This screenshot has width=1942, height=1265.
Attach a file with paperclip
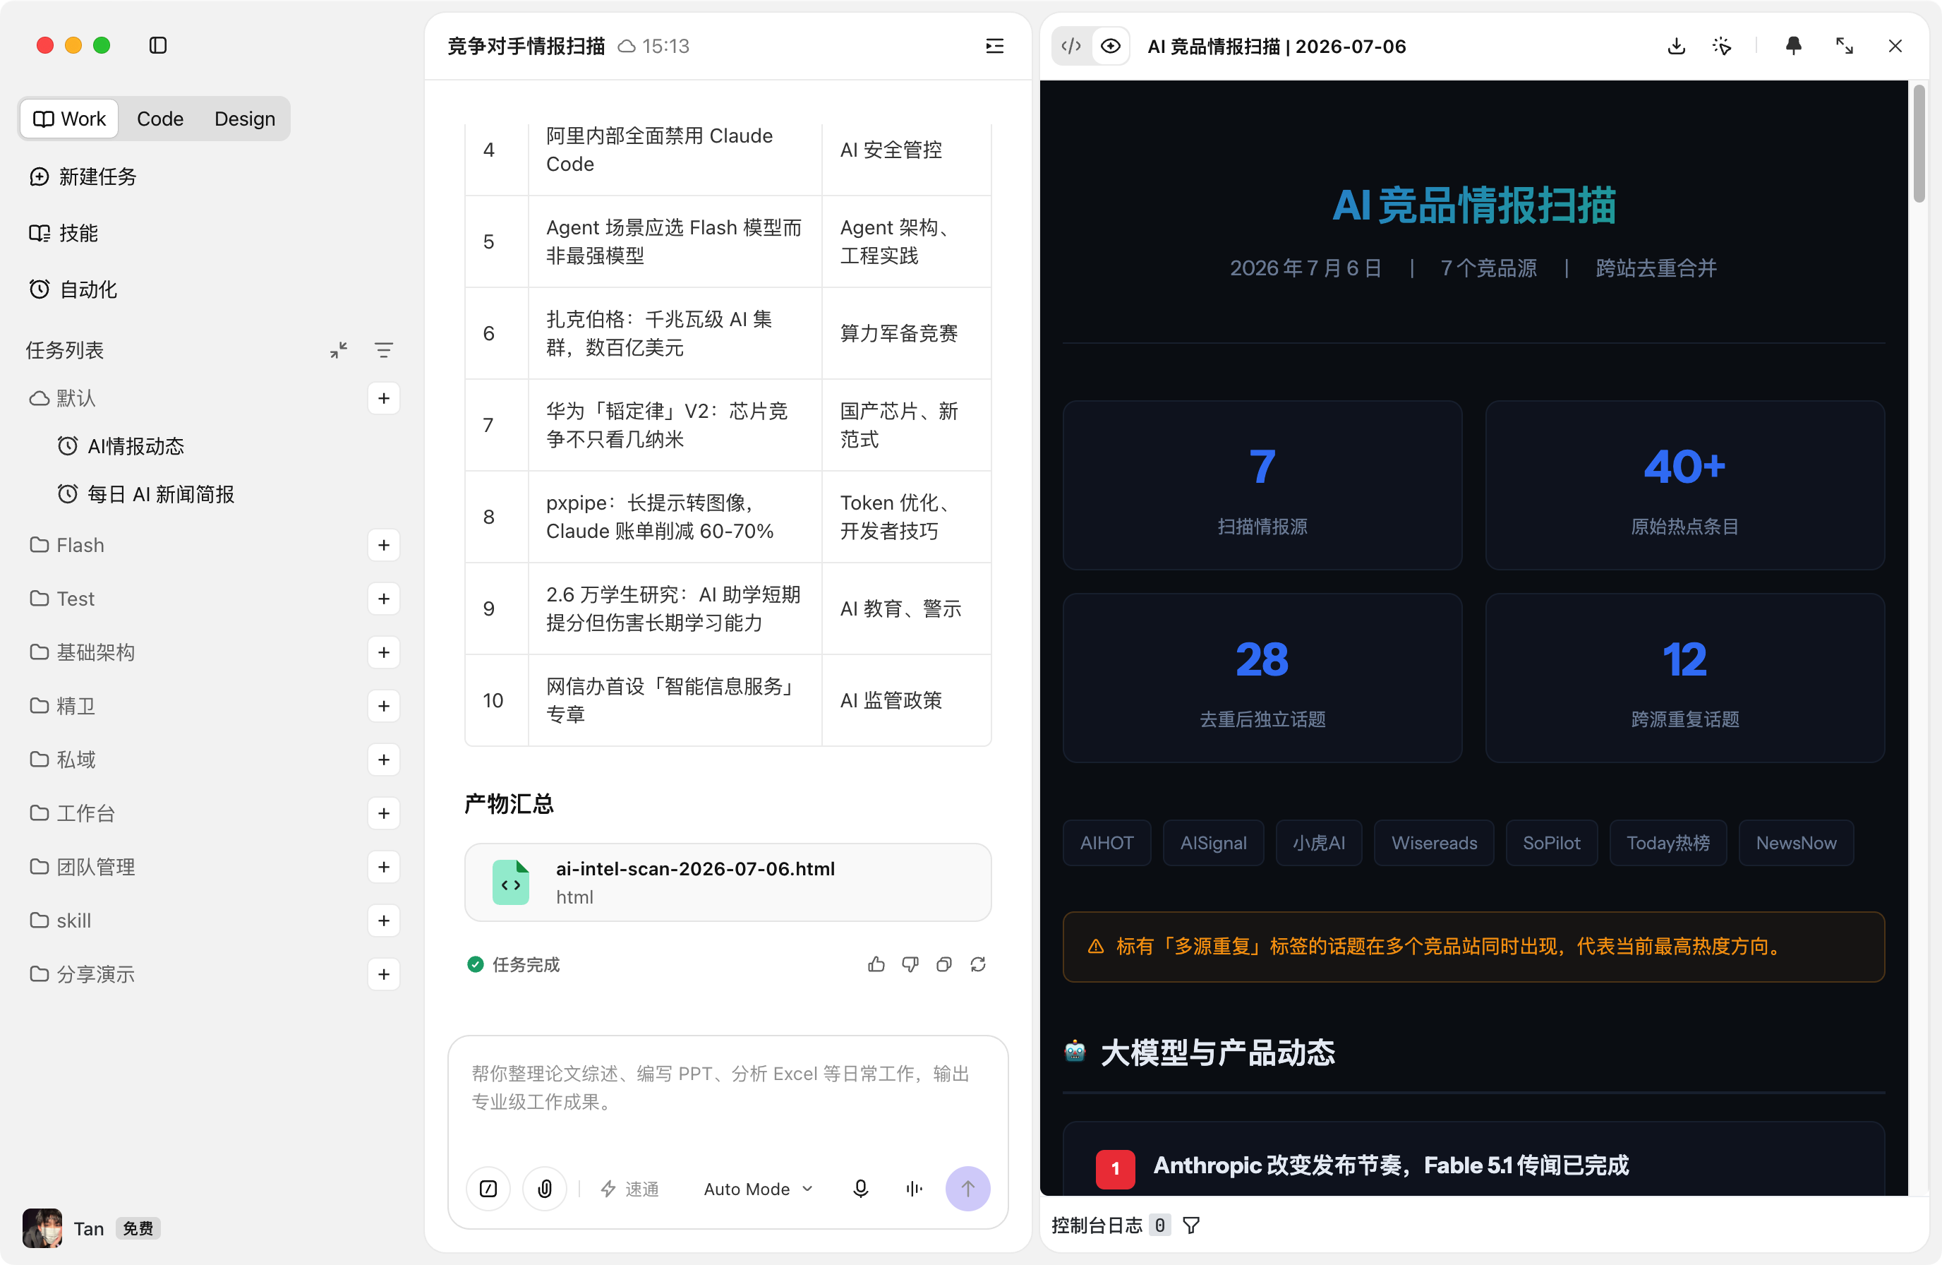(544, 1189)
